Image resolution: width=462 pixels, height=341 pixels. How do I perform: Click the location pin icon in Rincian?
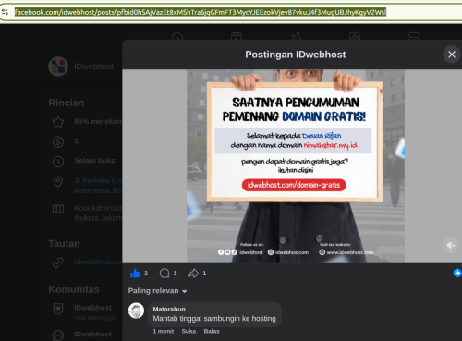58,181
